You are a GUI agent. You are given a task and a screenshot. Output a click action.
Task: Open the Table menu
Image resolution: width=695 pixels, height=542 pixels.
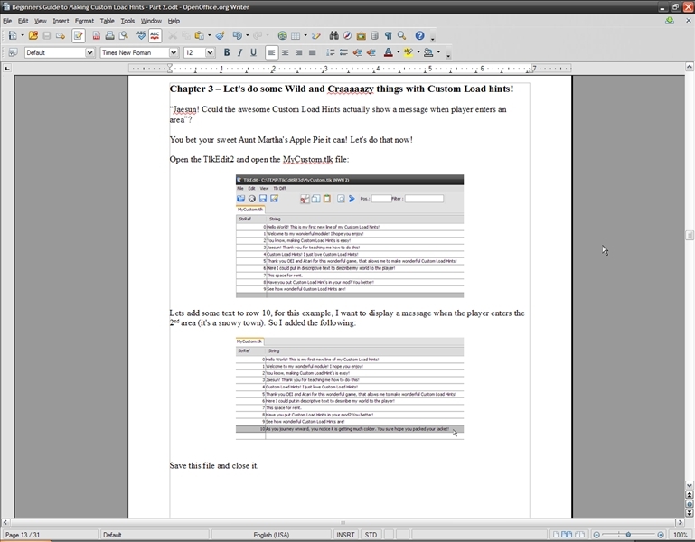(x=107, y=21)
